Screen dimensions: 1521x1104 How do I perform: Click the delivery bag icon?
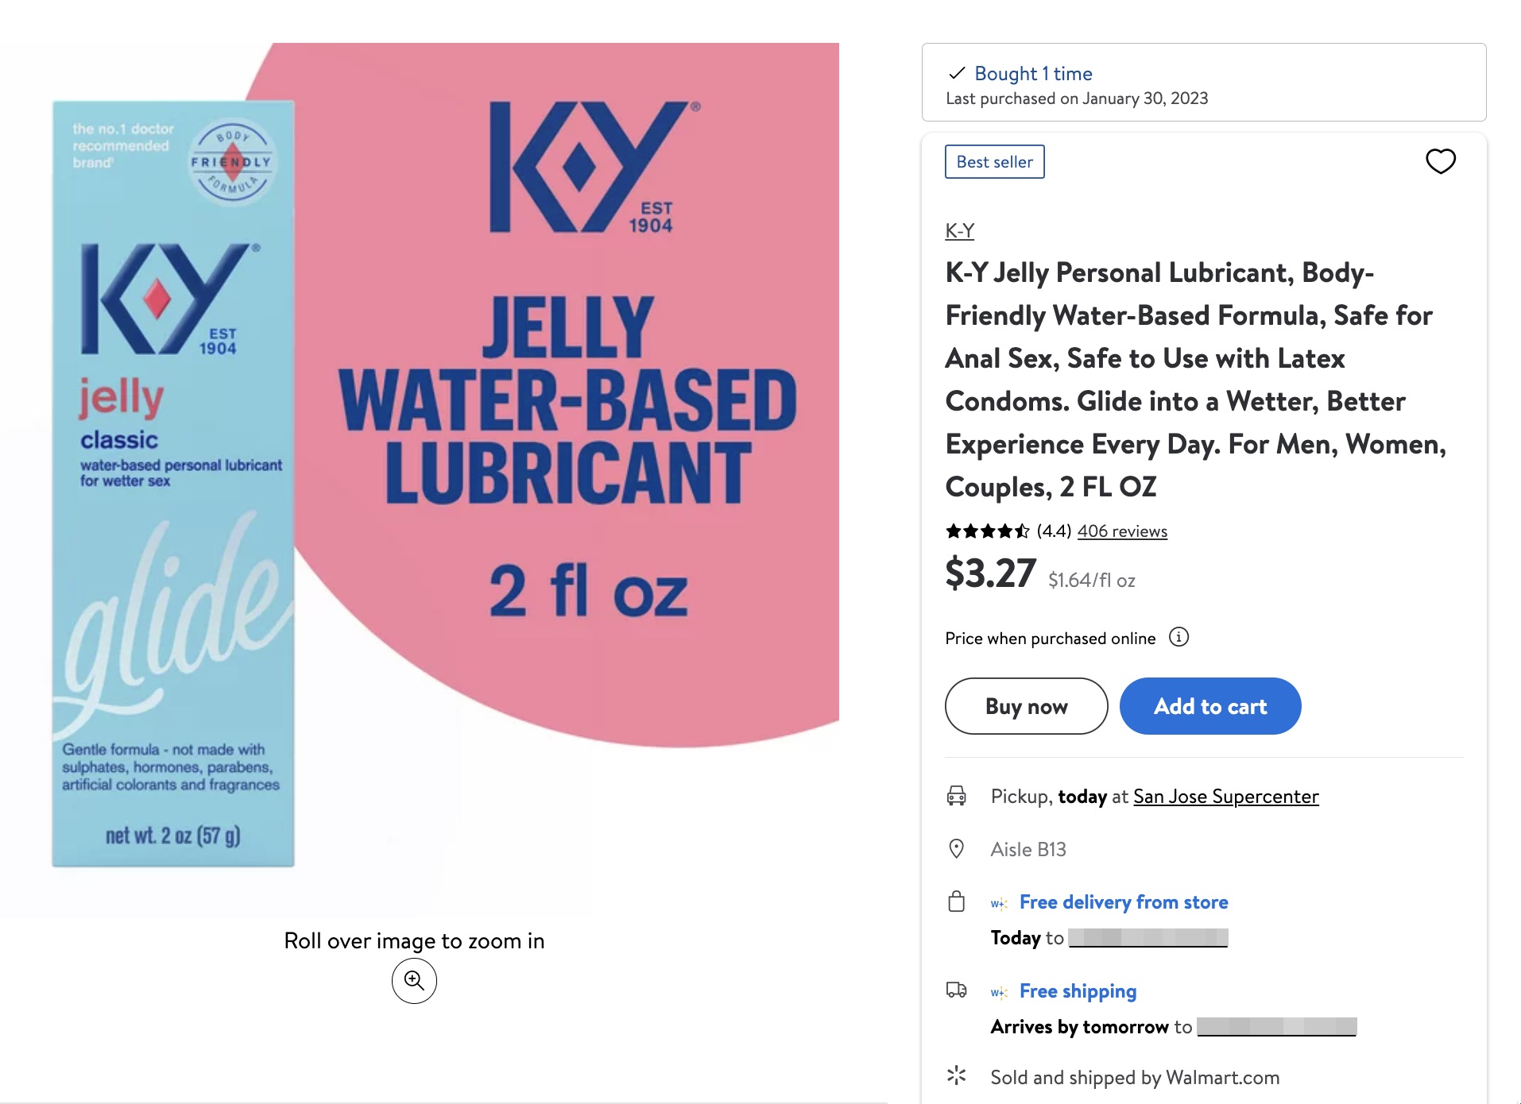coord(957,902)
